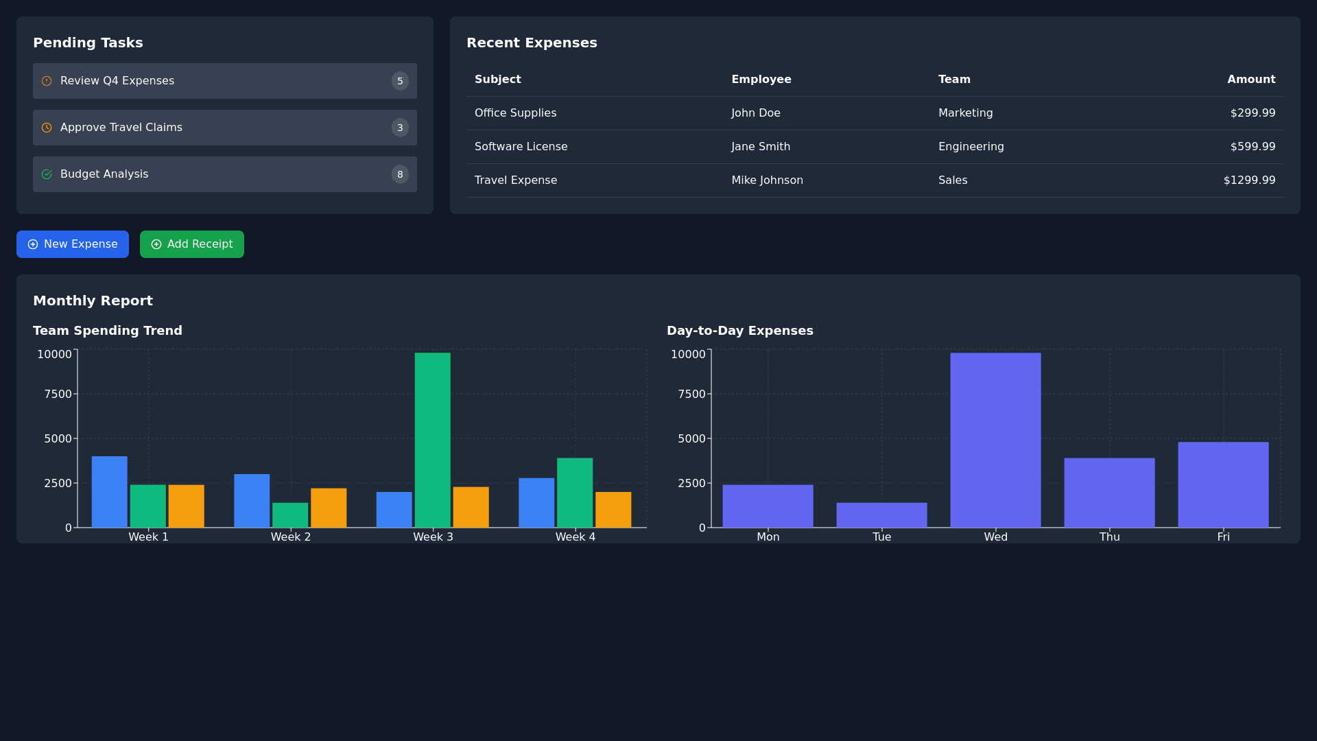Screen dimensions: 1317x741
Task: Click the tall green Week 3 bar
Action: click(432, 439)
